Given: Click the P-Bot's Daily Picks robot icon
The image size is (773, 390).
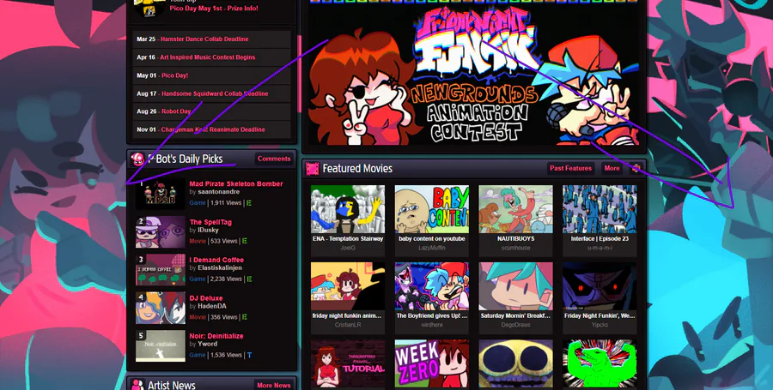Looking at the screenshot, I should (x=137, y=159).
